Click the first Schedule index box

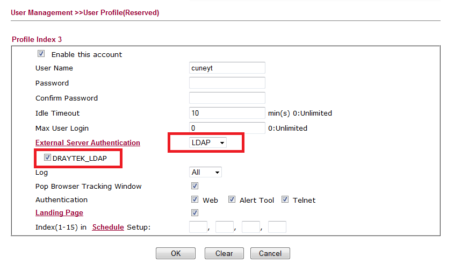tap(198, 227)
